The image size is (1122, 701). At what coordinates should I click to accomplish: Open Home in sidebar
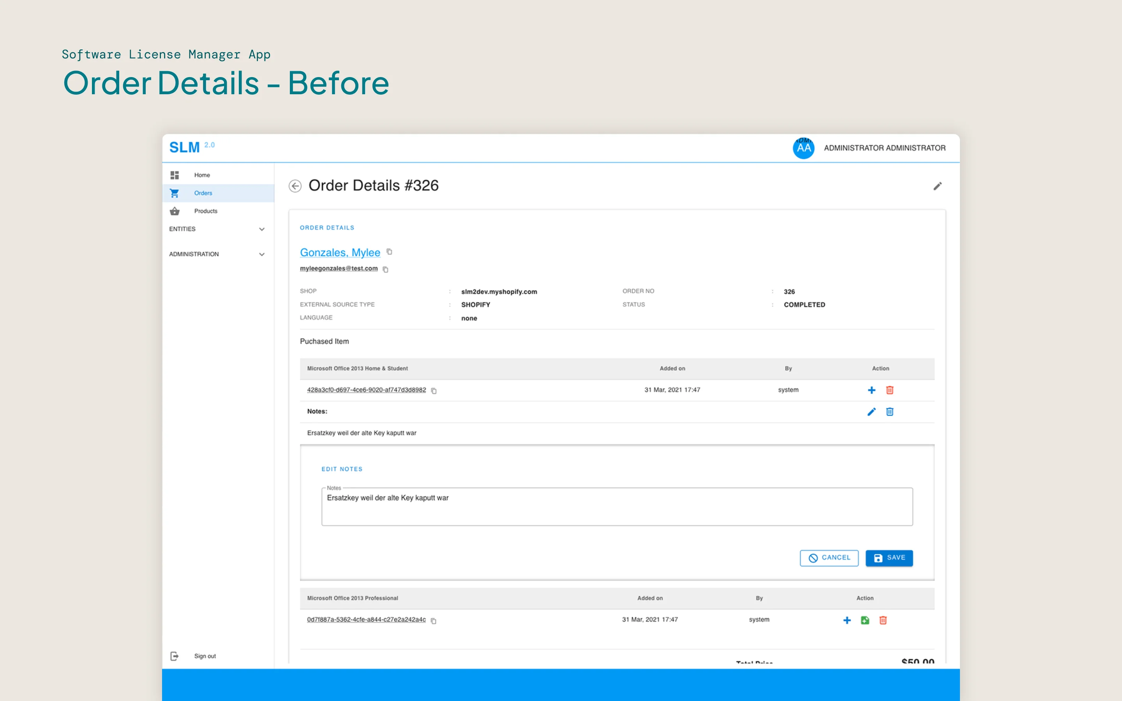point(218,175)
